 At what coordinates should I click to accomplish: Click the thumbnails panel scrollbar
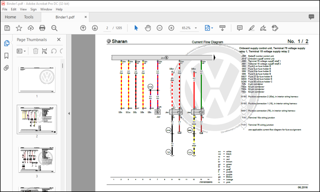click(62, 66)
